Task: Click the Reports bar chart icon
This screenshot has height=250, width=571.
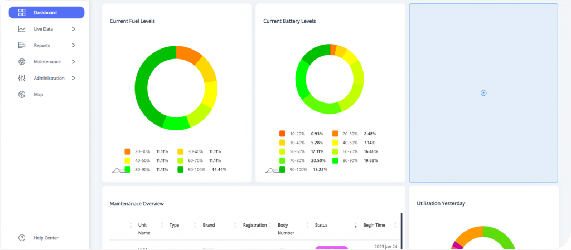Action: (22, 46)
